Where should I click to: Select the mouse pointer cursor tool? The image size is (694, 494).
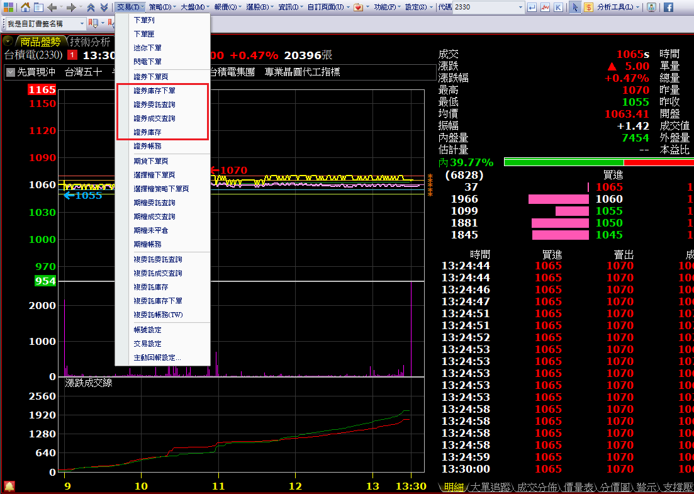(x=574, y=7)
